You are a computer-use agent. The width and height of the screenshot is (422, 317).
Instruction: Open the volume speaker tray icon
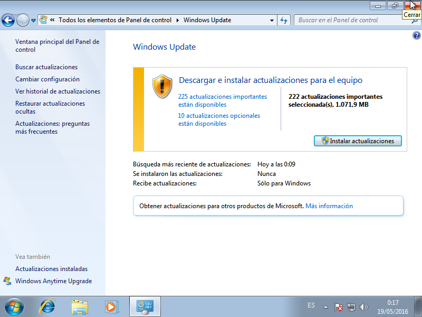click(x=363, y=307)
